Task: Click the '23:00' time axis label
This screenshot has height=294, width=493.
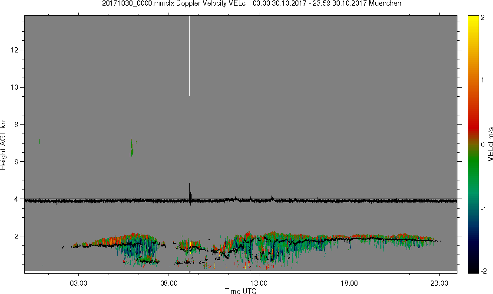Action: [439, 283]
